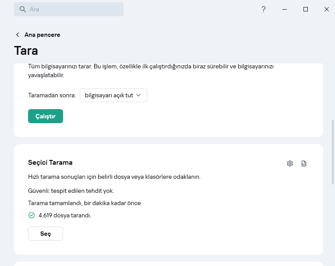The image size is (335, 266).
Task: Return to 'Ana pencere' via link
Action: [x=42, y=35]
